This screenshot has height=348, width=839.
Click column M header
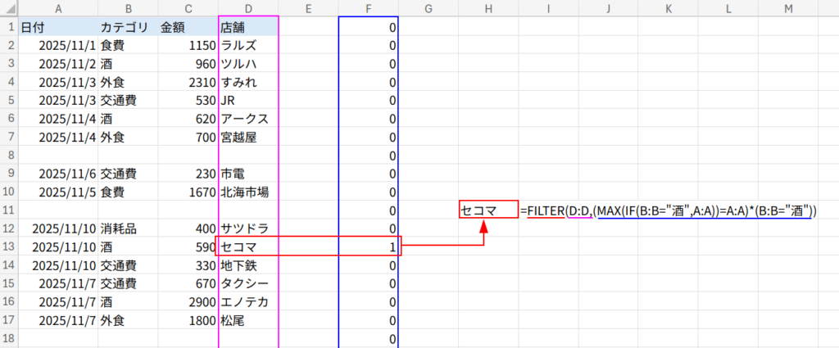pyautogui.click(x=787, y=7)
